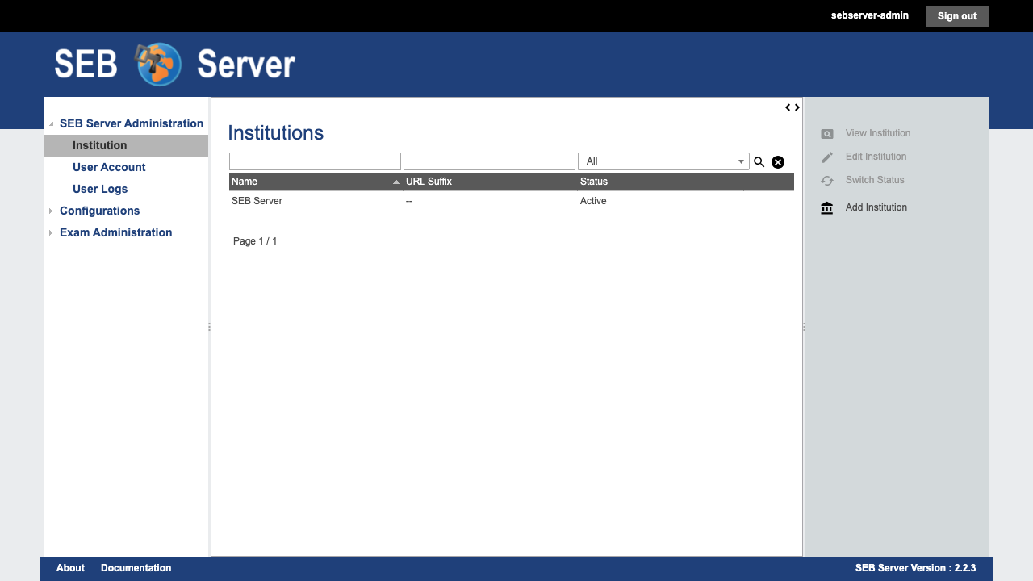
Task: Select the SEB Server table row name
Action: point(257,201)
